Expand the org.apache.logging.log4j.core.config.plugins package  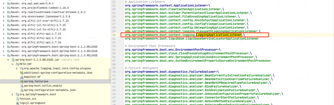(17, 68)
